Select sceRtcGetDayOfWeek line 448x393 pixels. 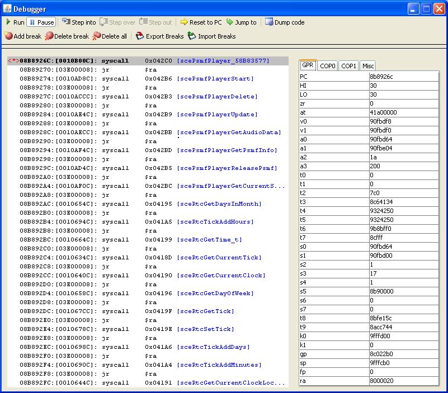[148, 293]
